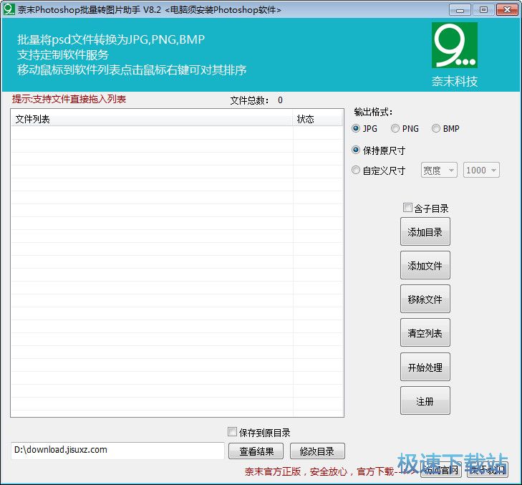Viewport: 522px width, 485px height.
Task: Click 查看结果 to view output
Action: click(256, 451)
